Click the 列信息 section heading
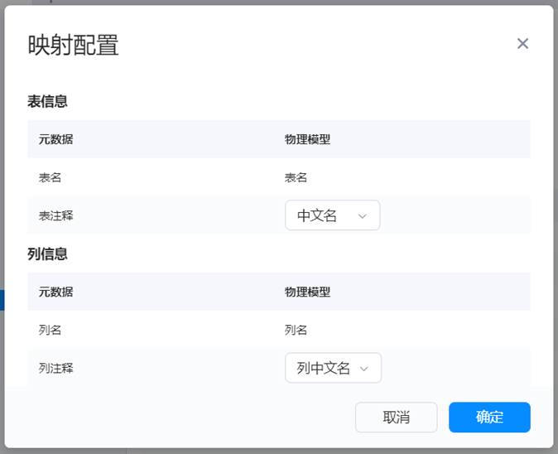The height and width of the screenshot is (454, 558). [47, 254]
